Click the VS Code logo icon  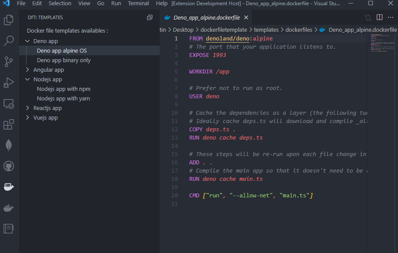point(6,3)
